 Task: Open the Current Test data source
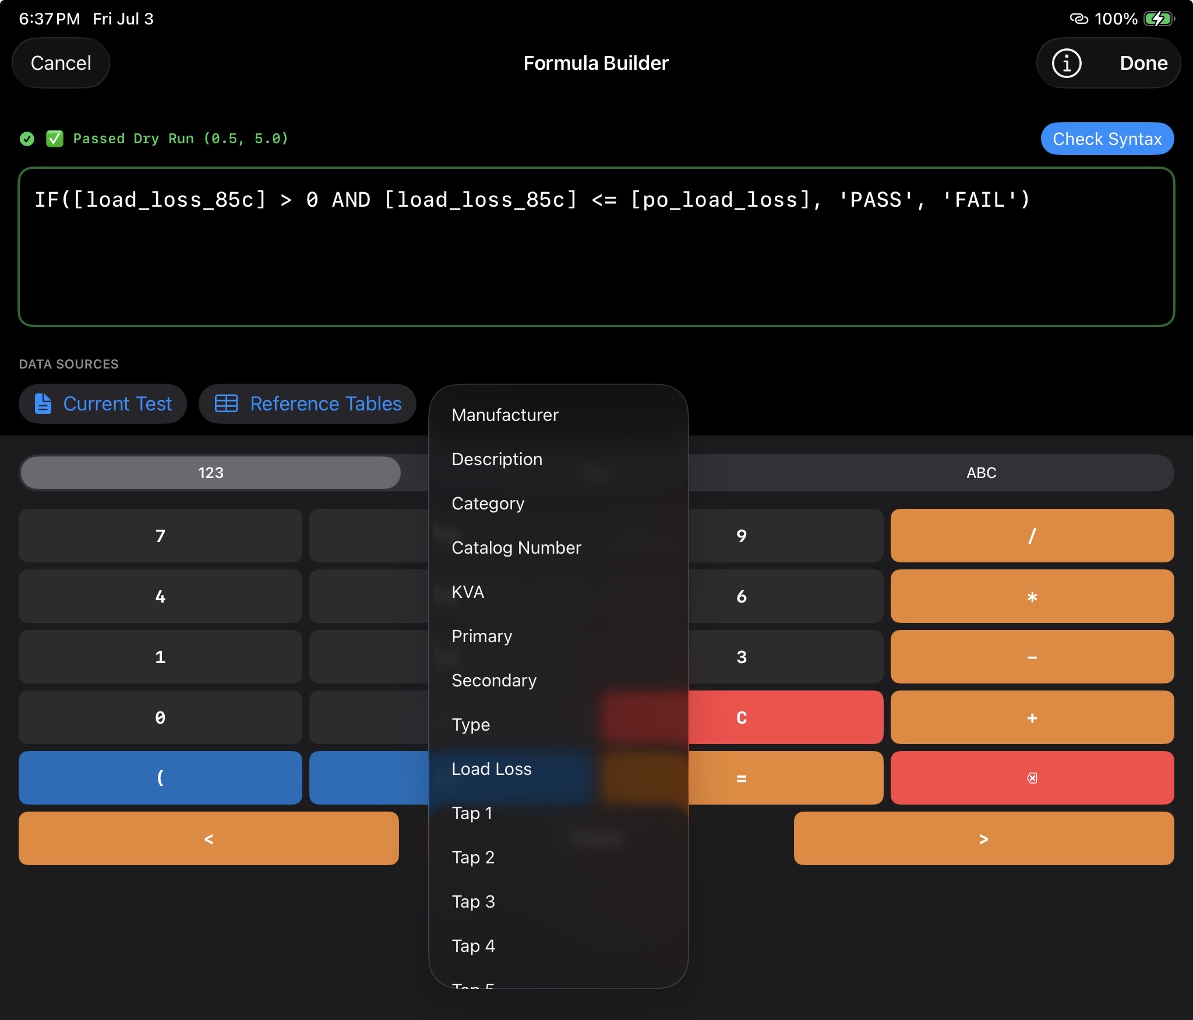click(x=103, y=403)
